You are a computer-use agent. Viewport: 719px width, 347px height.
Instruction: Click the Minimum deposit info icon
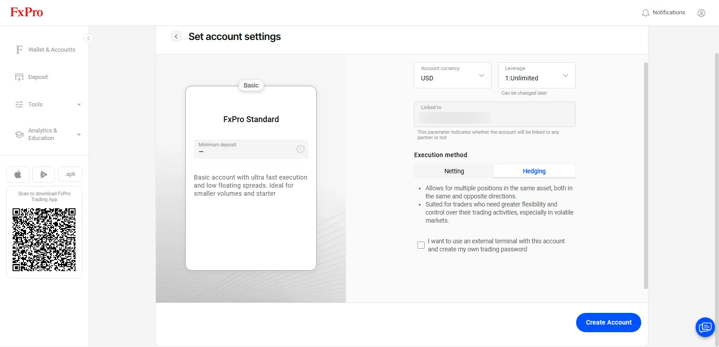click(x=301, y=149)
